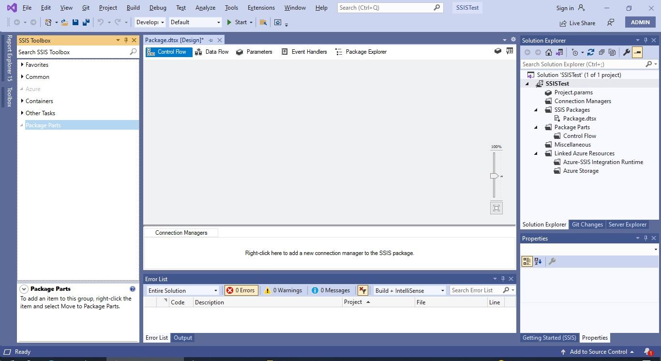Open the Build + IntelliSense dropdown
661x361 pixels.
(409, 290)
